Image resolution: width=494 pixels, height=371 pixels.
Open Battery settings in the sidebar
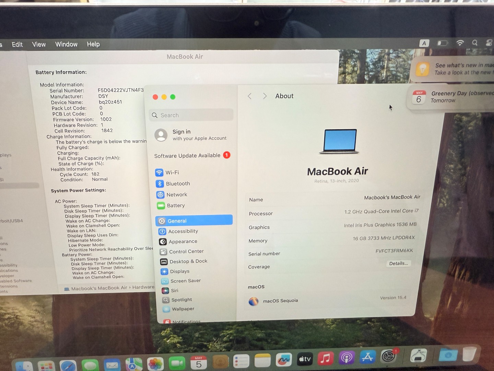[x=171, y=205]
